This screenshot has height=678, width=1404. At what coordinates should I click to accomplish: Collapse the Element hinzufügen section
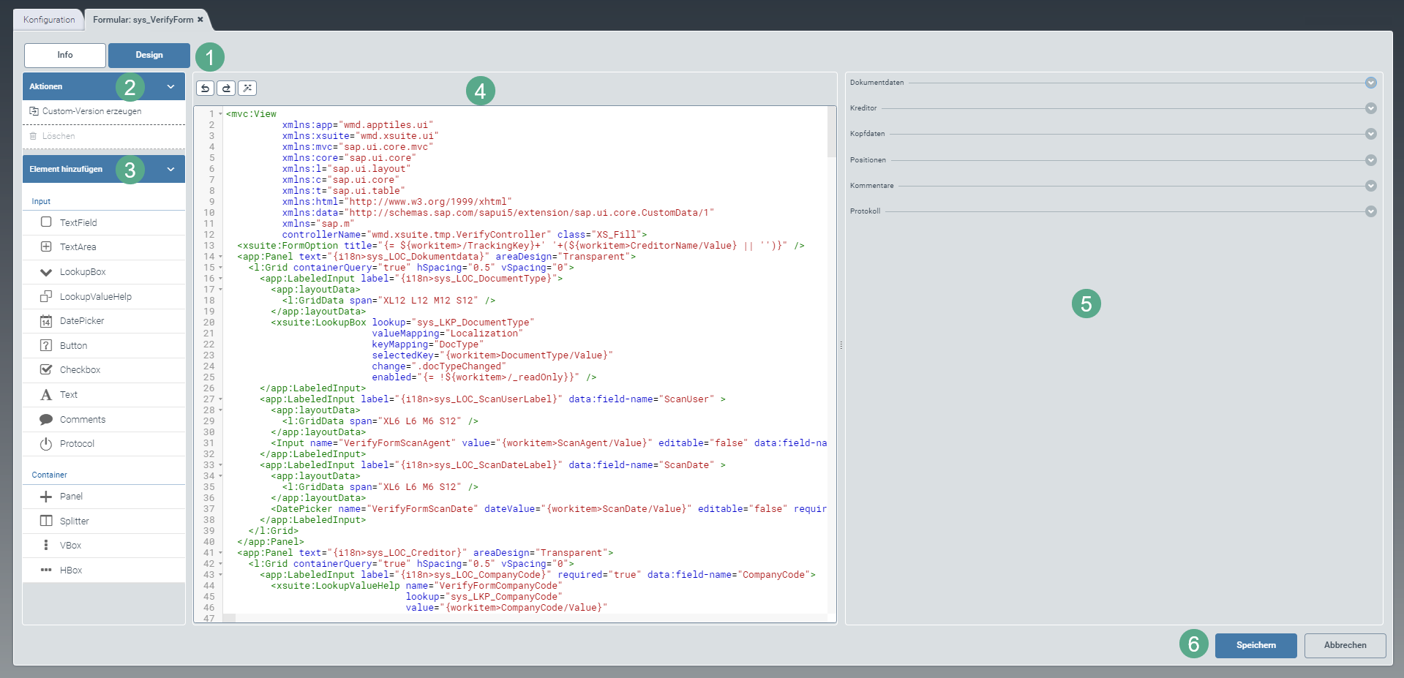170,169
